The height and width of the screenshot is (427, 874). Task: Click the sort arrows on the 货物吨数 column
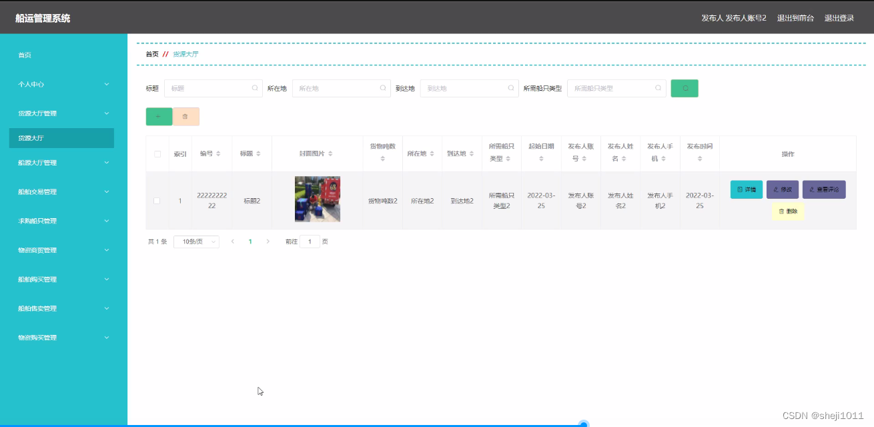pyautogui.click(x=382, y=159)
